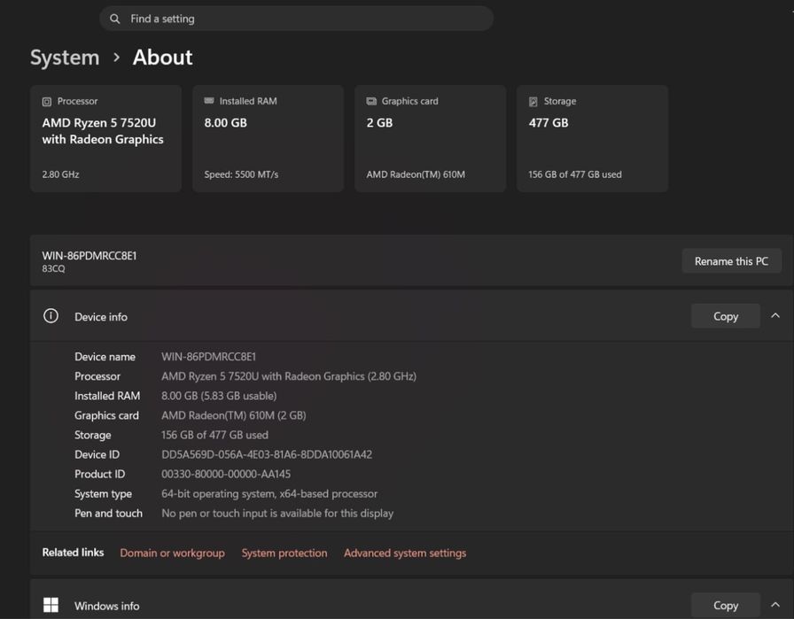Click the Processor card chip icon
The height and width of the screenshot is (619, 794).
click(x=47, y=102)
